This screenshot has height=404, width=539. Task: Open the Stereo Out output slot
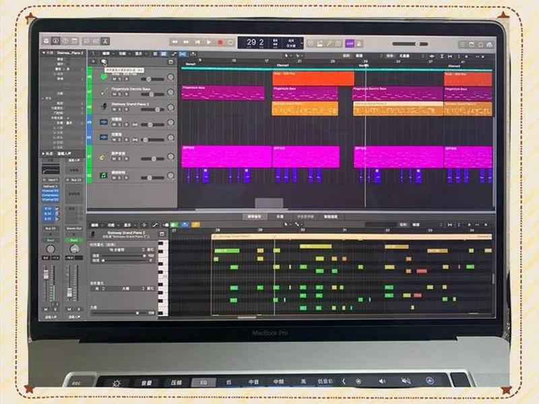(x=73, y=228)
